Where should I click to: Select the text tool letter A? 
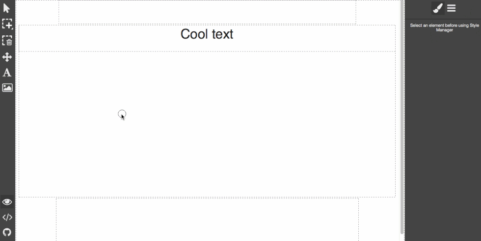(7, 72)
